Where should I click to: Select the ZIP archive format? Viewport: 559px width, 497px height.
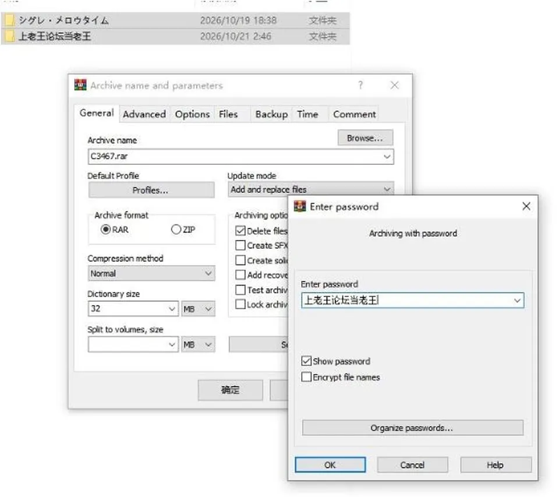point(176,230)
